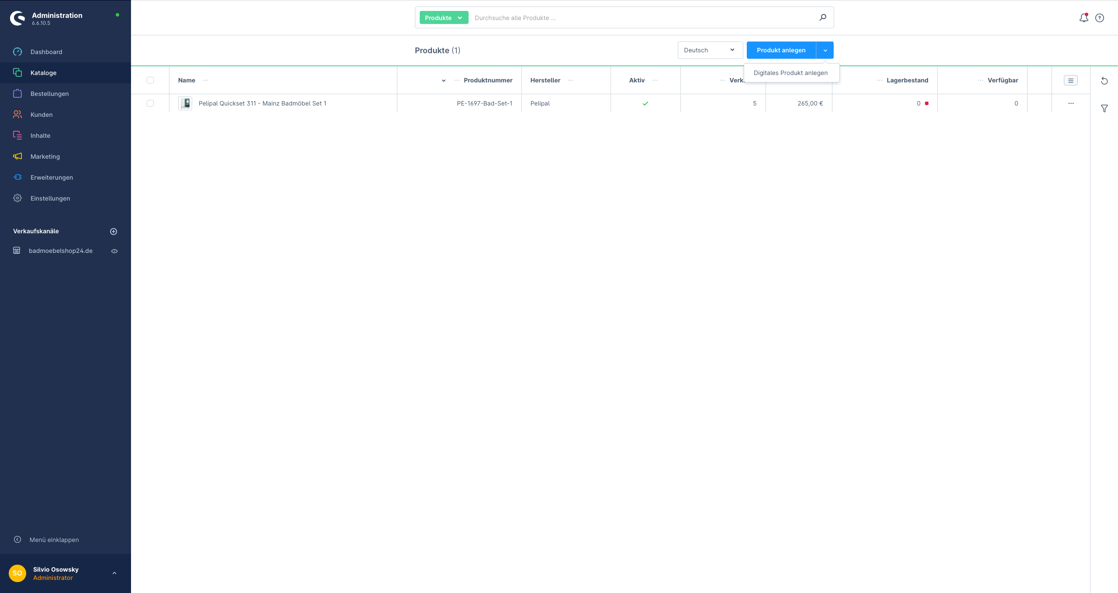The image size is (1118, 593).
Task: Open the Deutsch language dropdown
Action: click(x=710, y=50)
